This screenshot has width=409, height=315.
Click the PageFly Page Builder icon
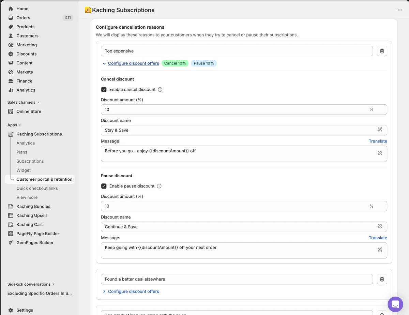click(11, 234)
